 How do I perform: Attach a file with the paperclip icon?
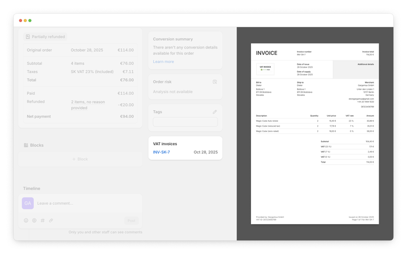[x=51, y=221]
